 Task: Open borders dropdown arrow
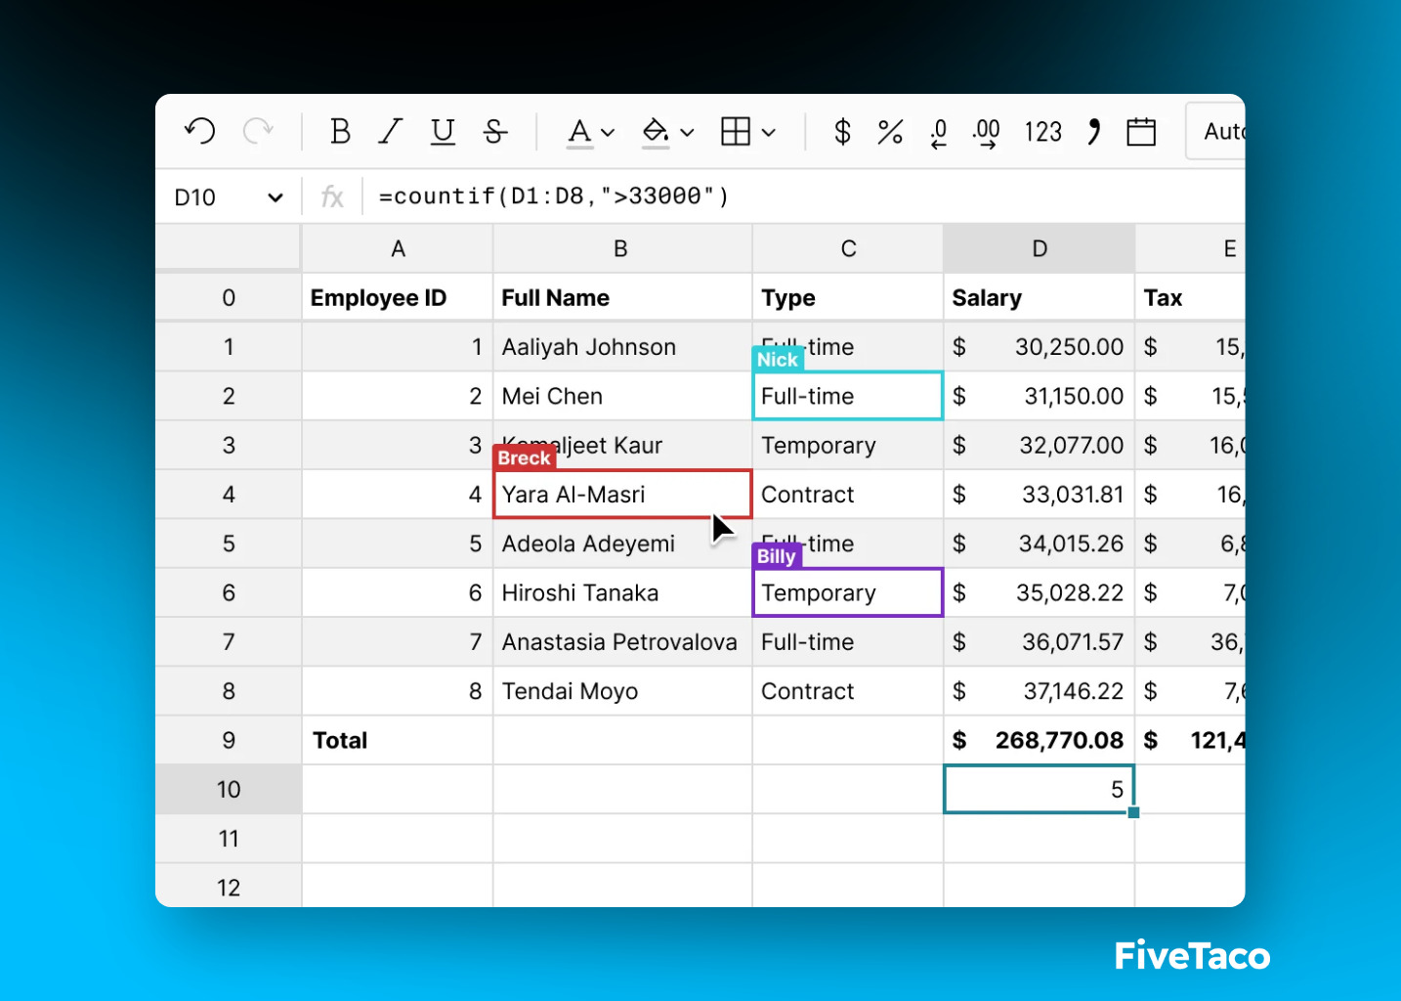[769, 132]
